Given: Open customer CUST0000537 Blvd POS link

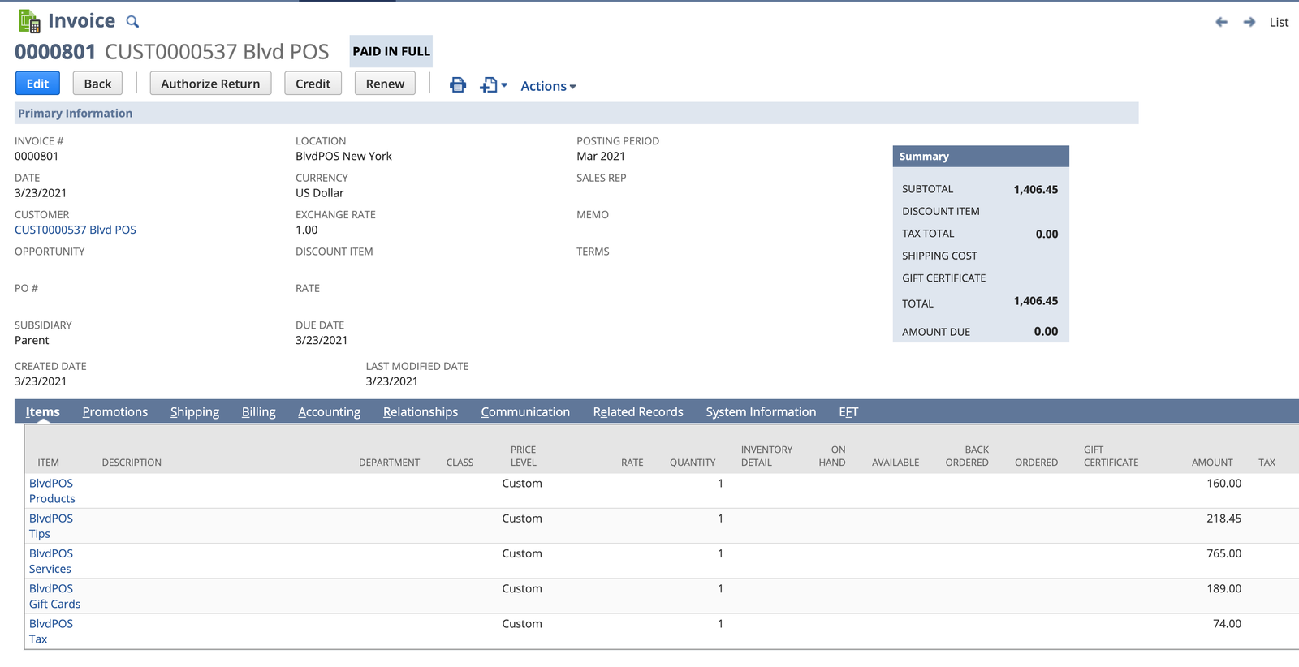Looking at the screenshot, I should pyautogui.click(x=76, y=230).
